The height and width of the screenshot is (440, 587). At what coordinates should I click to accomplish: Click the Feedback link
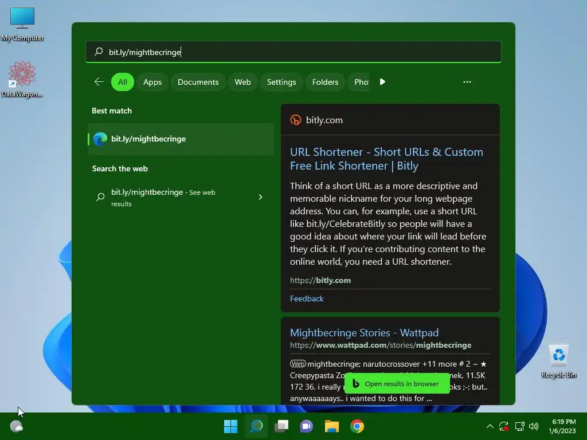point(307,298)
